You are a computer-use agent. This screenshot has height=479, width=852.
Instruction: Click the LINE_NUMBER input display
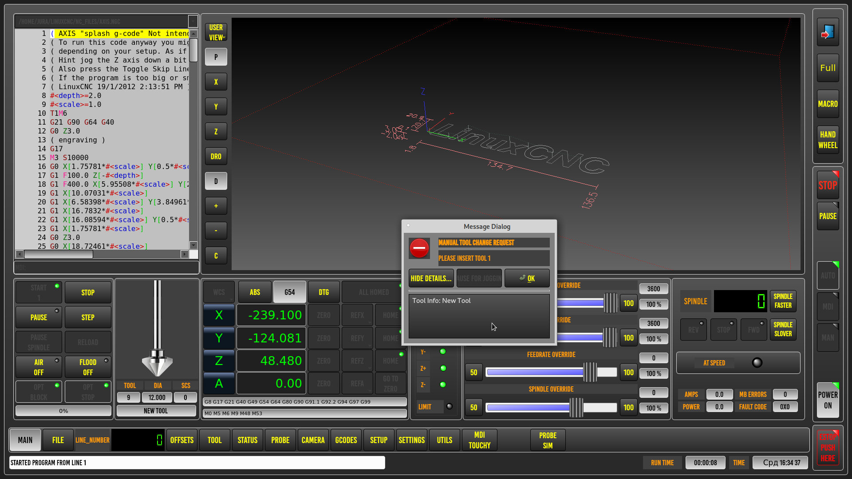pos(138,440)
